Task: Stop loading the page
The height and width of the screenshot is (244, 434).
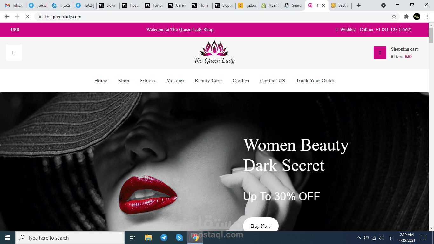Action: pos(27,17)
